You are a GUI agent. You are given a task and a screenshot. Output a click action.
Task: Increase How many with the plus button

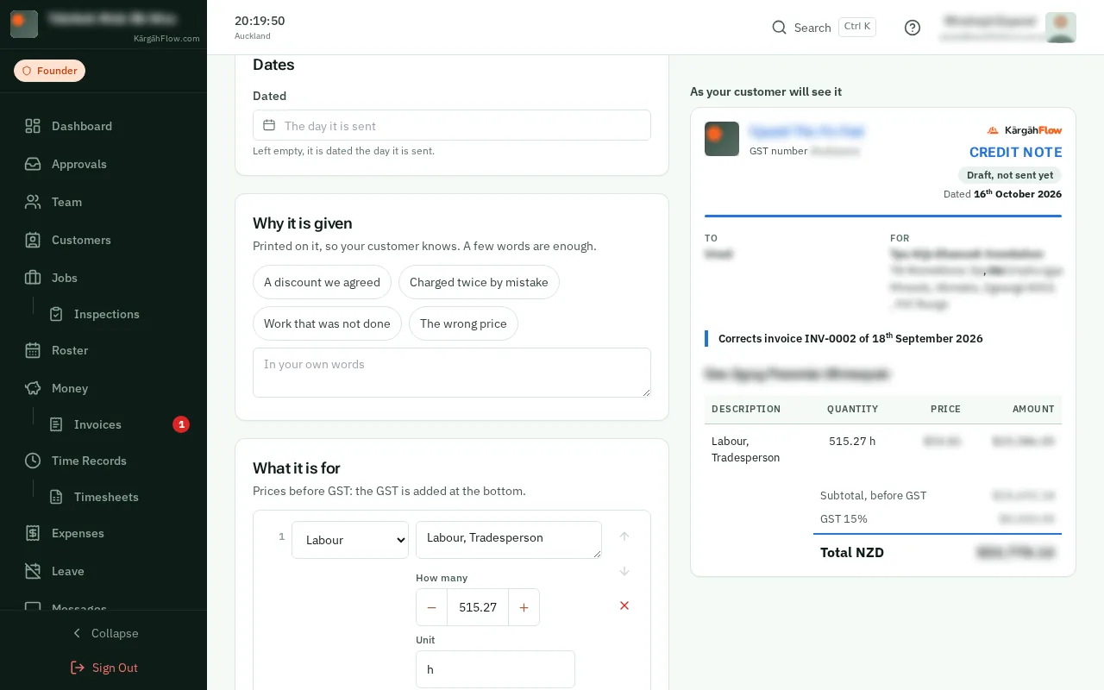[524, 607]
